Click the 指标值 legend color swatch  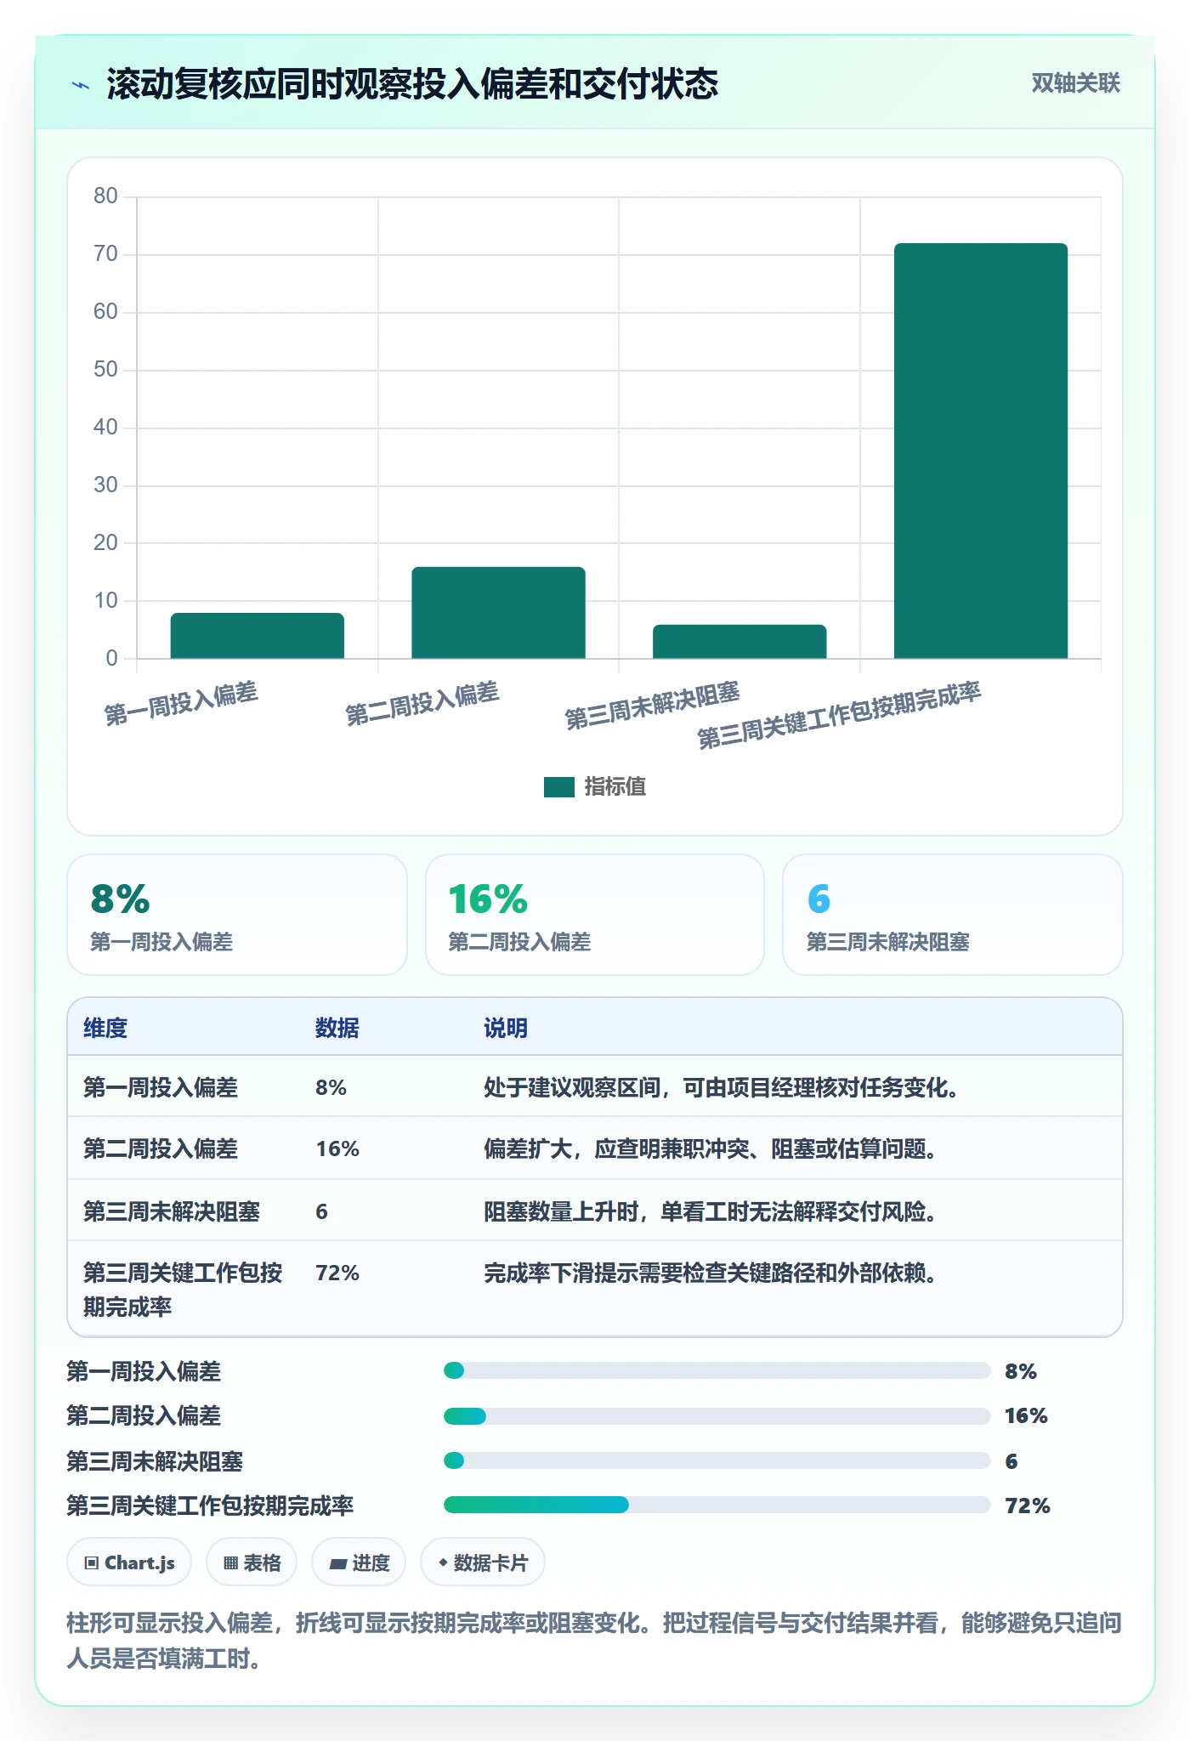(x=559, y=787)
